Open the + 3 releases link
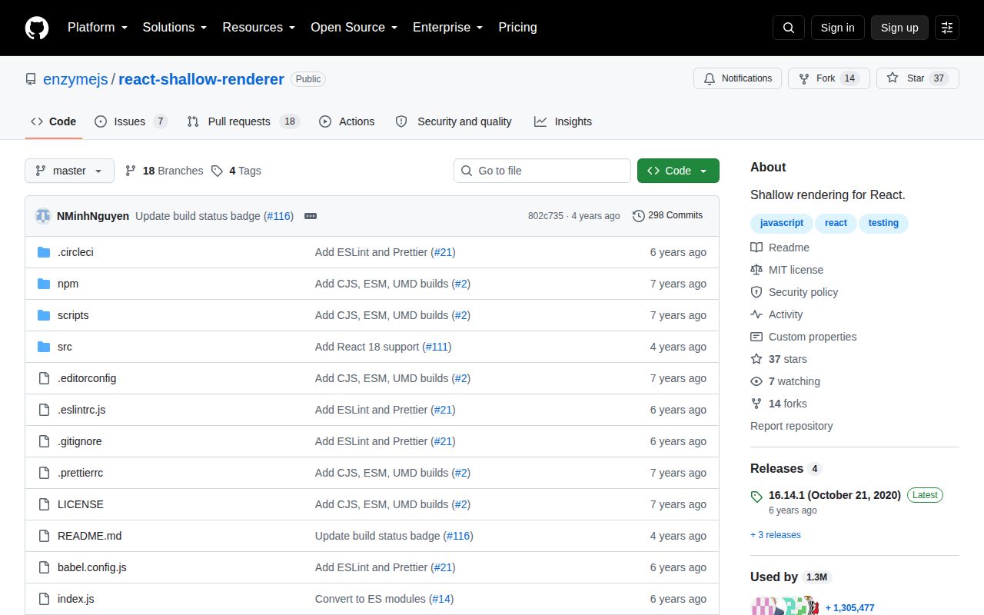 (x=776, y=535)
